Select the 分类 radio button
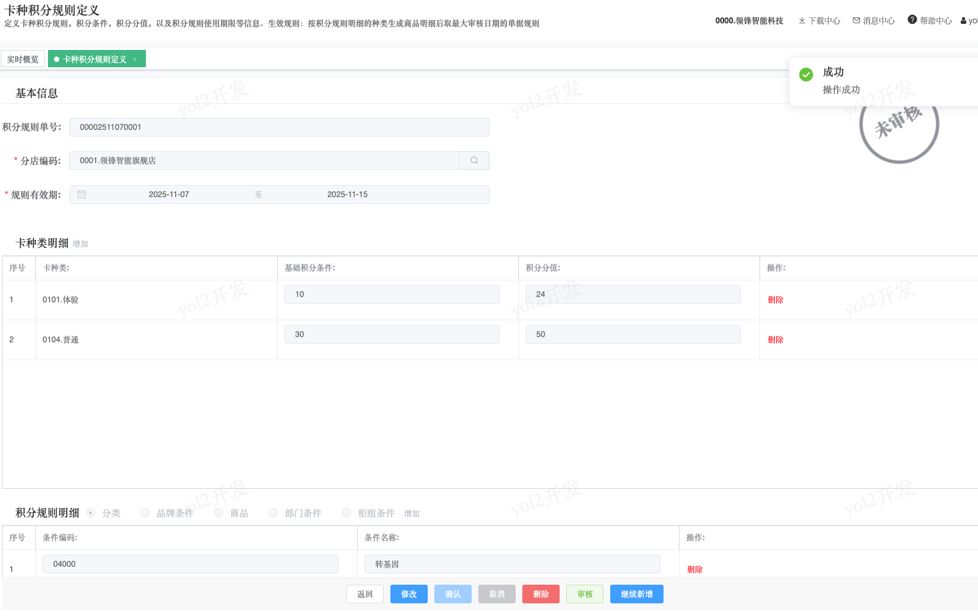 pos(91,513)
